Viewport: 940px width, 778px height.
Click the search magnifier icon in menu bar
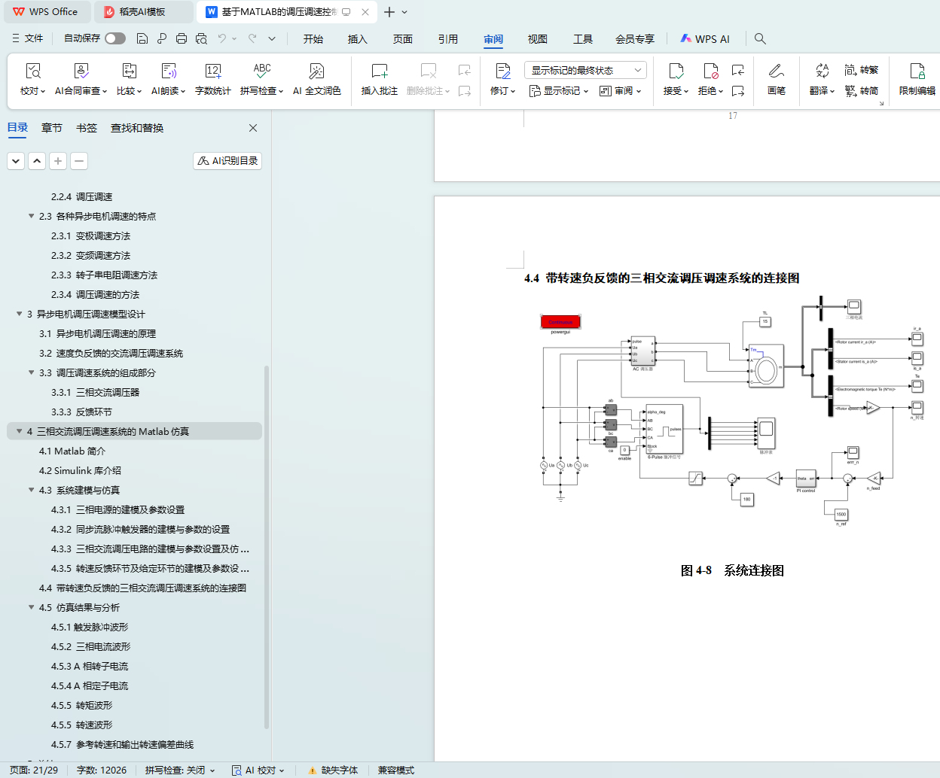[x=760, y=38]
